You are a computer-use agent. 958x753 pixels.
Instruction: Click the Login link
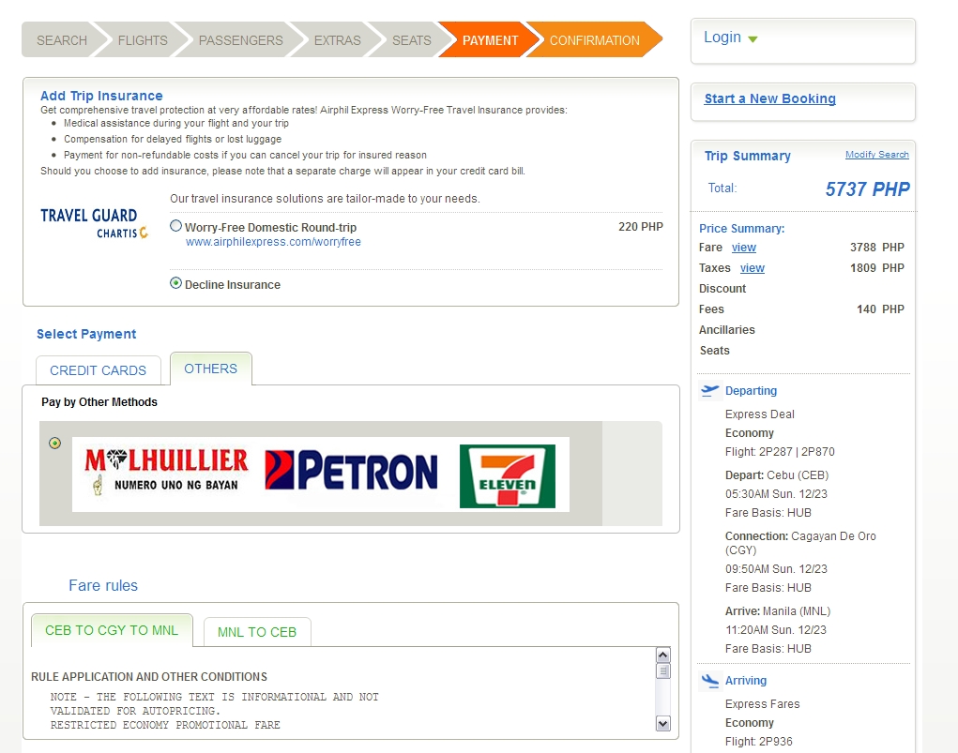click(x=722, y=38)
